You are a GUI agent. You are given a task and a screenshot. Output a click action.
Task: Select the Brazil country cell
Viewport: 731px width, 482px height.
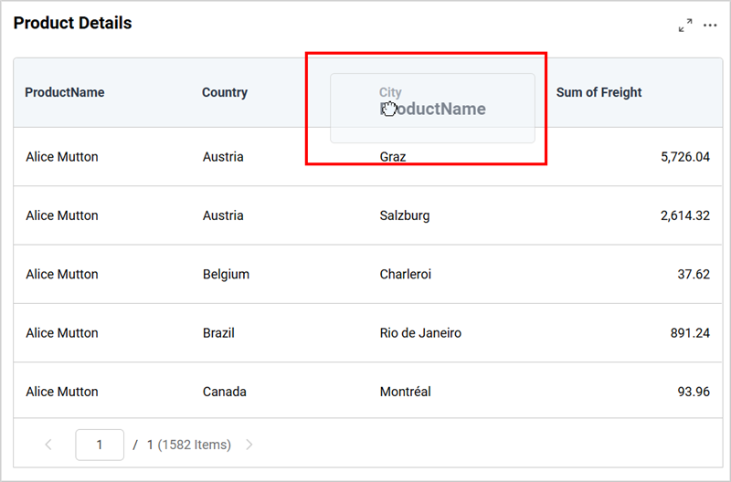point(218,333)
